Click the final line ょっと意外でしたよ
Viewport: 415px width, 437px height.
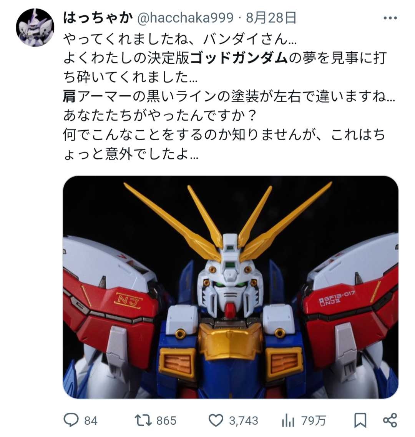click(x=131, y=154)
